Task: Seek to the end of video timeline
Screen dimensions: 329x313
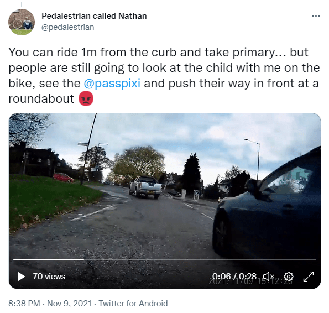Action: [x=316, y=260]
